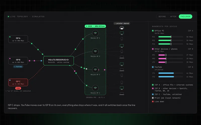This screenshot has width=201, height=125.
Task: Switch to the BEFORE view
Action: 162,16
